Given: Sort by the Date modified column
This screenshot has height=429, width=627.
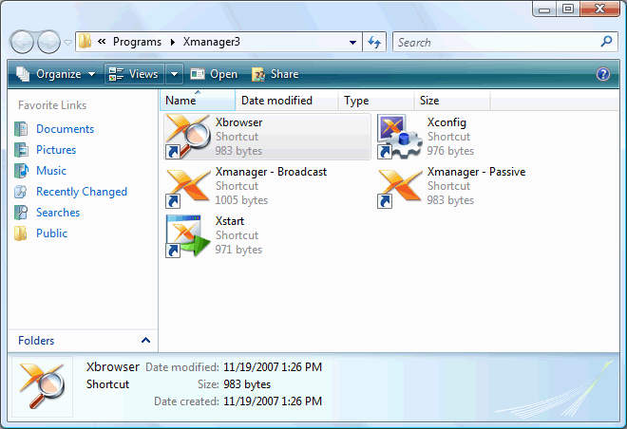Looking at the screenshot, I should [287, 101].
